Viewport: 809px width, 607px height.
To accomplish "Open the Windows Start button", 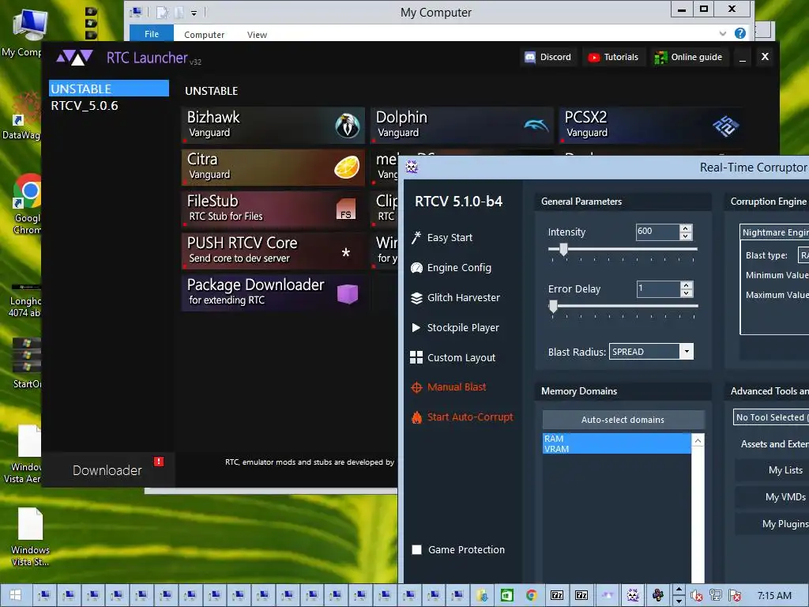I will click(x=15, y=595).
